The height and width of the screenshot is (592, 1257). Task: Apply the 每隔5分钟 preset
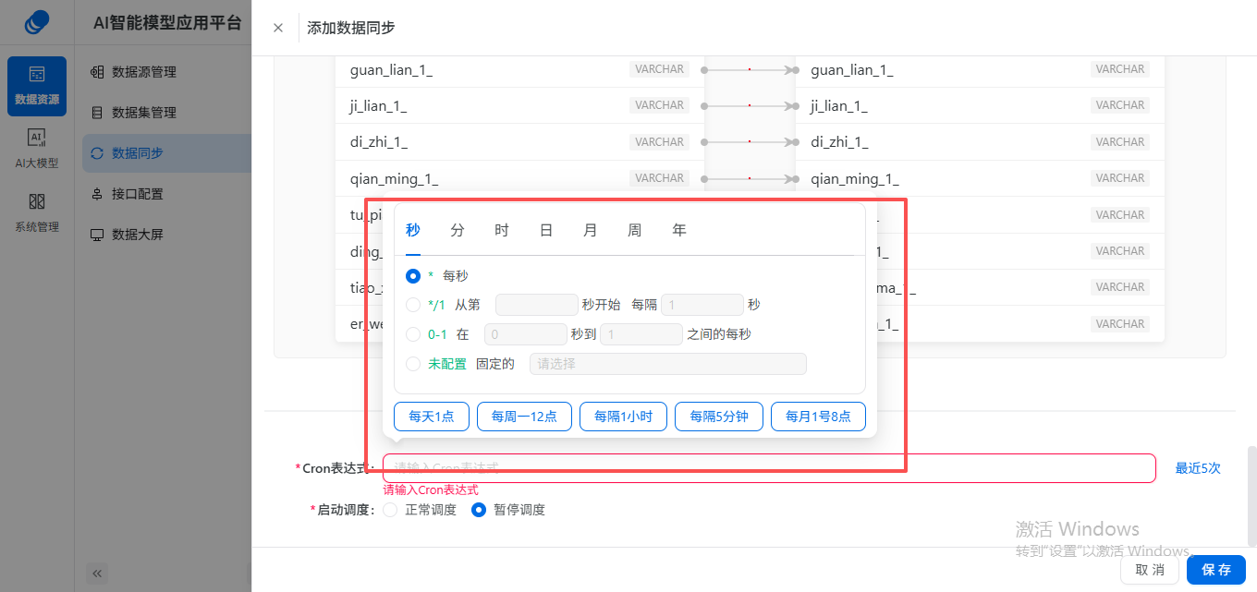(x=718, y=417)
